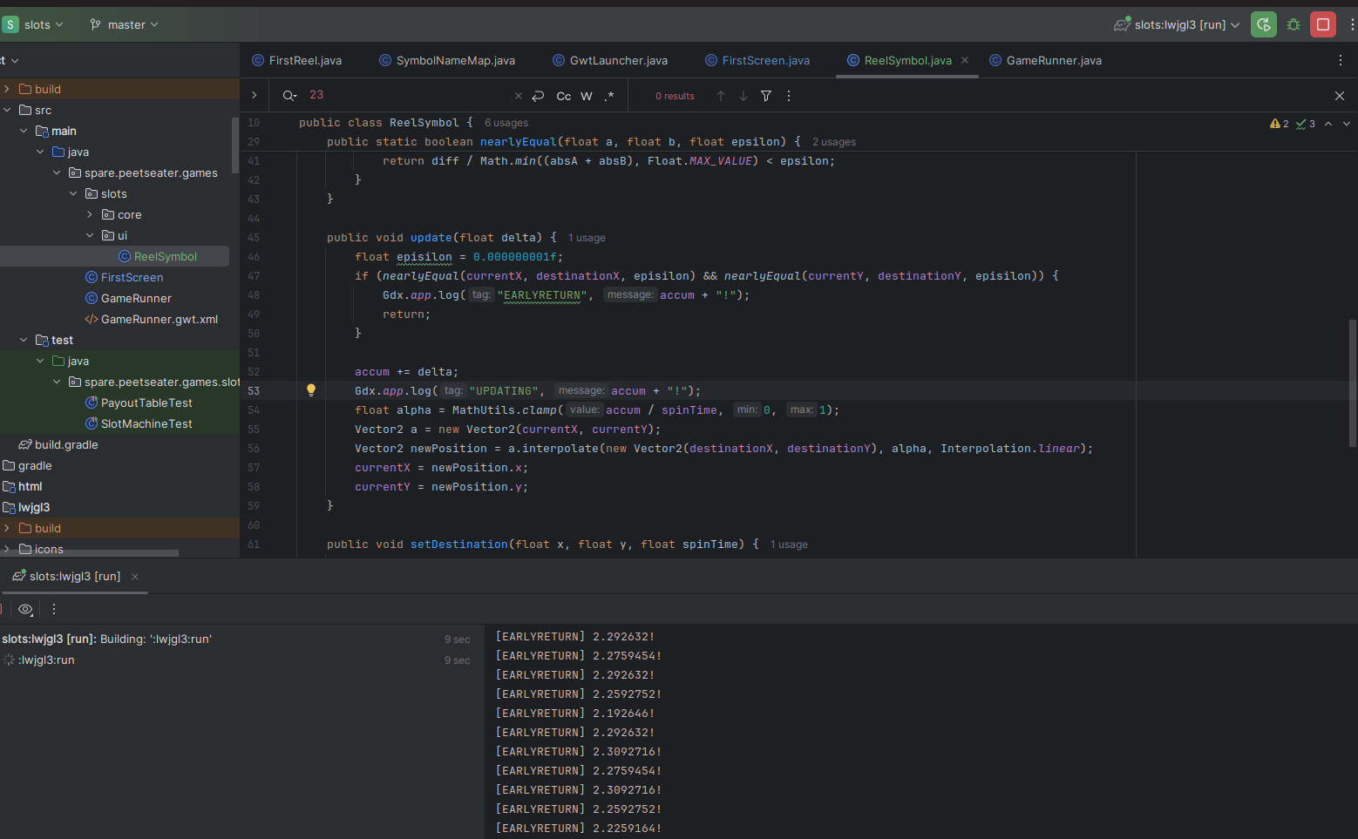Toggle Match Case (Cc) search option

pos(564,96)
